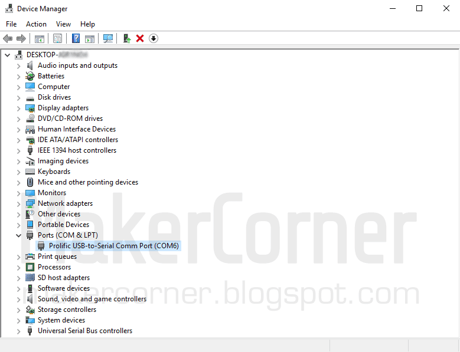Click the Display adapters icon
This screenshot has width=460, height=352.
tap(30, 108)
